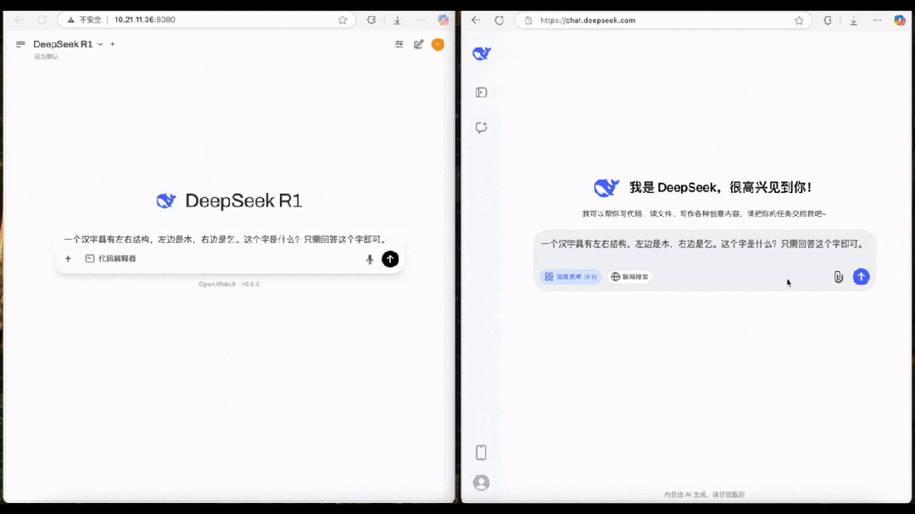This screenshot has height=514, width=915.
Task: Click the DeepSeek whale logo in the sidebar
Action: pyautogui.click(x=482, y=53)
